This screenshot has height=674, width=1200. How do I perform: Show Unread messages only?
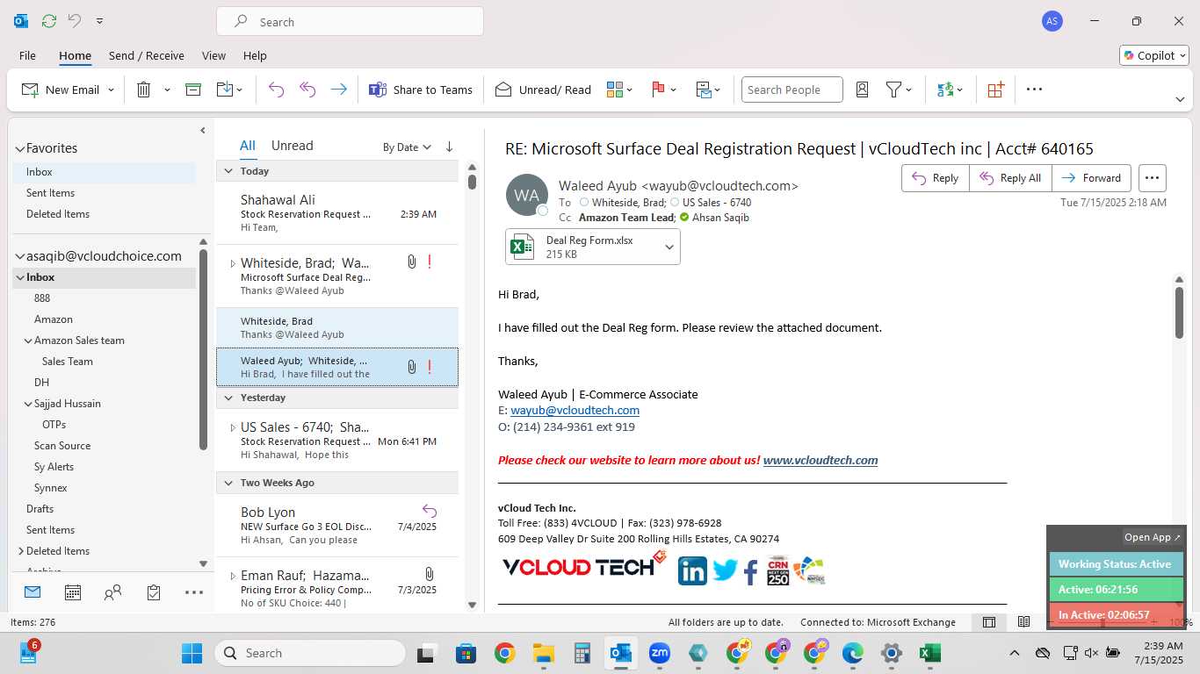click(x=292, y=146)
